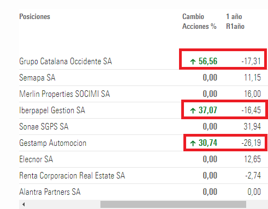This screenshot has height=209, width=268.
Task: Click green up arrow beside 30,74
Action: [x=193, y=143]
